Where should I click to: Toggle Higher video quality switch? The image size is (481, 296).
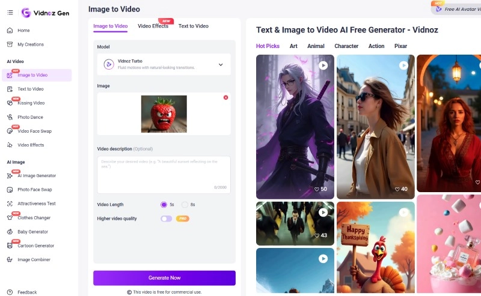tap(167, 219)
